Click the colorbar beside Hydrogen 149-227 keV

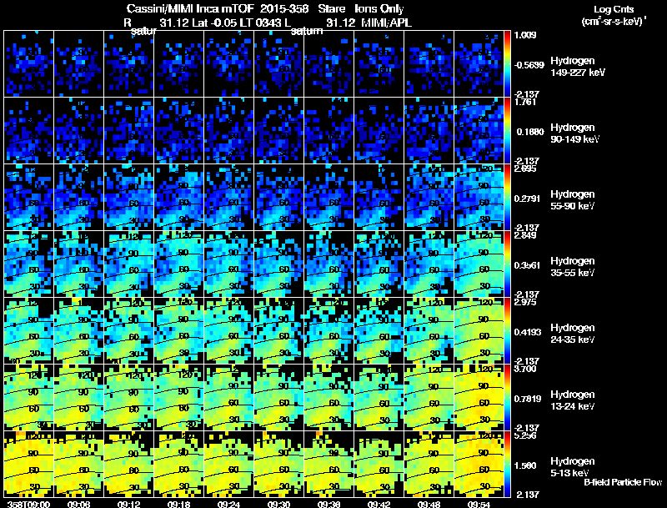point(508,64)
